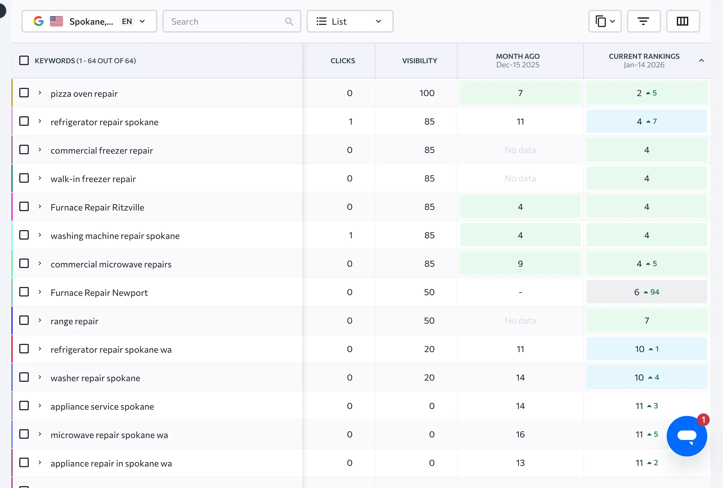Click the dark circle at top-left edge
The height and width of the screenshot is (488, 723).
click(2, 11)
